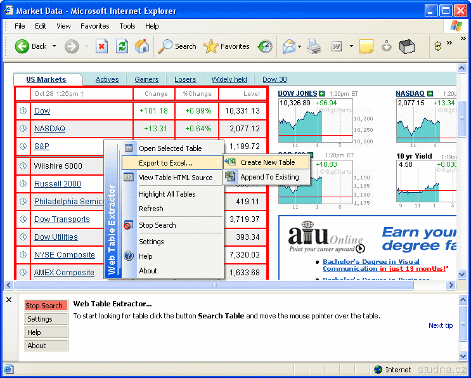Open the History toolbar icon

coord(265,46)
